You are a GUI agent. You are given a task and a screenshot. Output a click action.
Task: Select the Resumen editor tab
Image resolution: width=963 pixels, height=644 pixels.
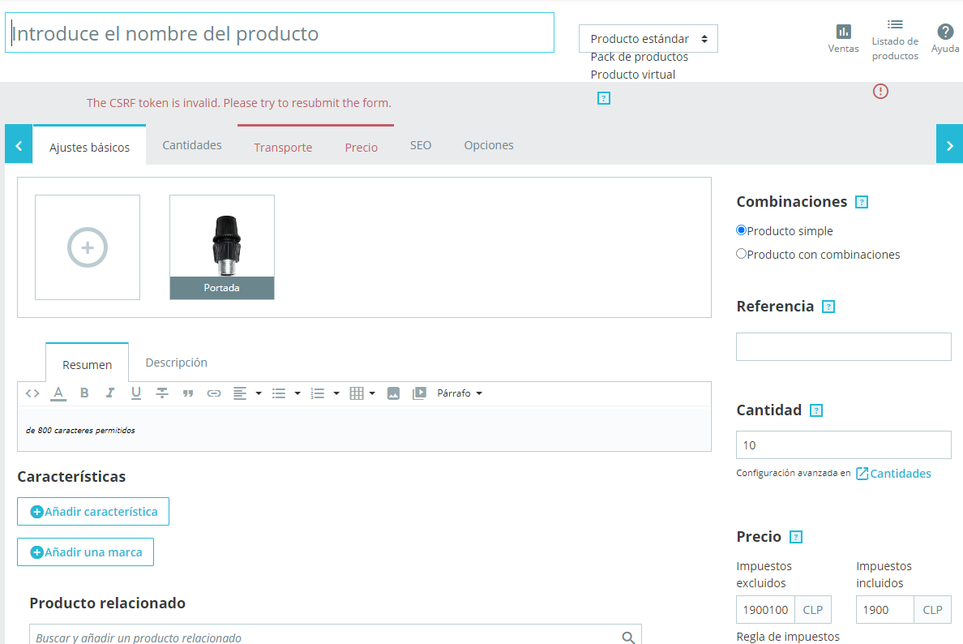click(x=88, y=364)
